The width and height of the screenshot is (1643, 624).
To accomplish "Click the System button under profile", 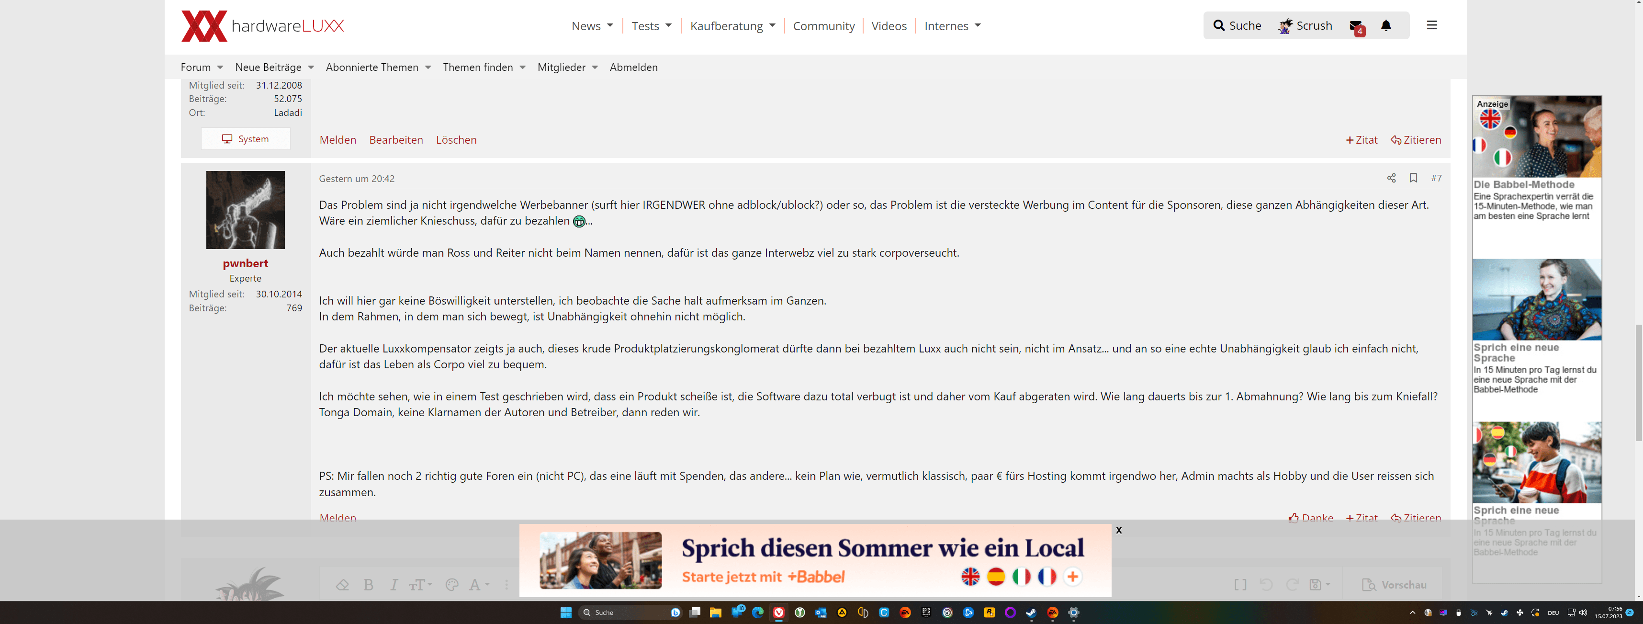I will coord(246,138).
